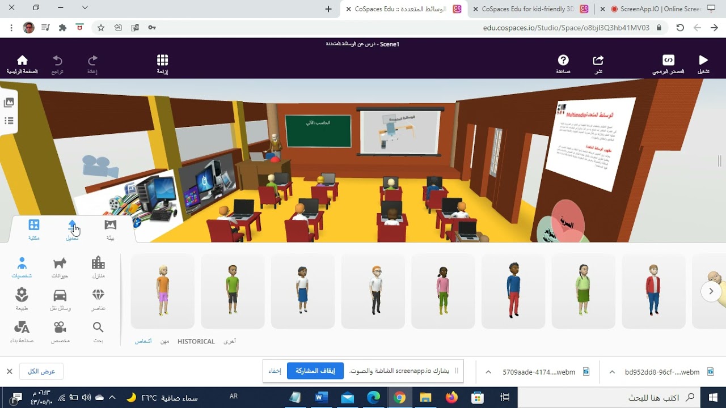
Task: Open the object list icon on left edge
Action: pyautogui.click(x=9, y=121)
